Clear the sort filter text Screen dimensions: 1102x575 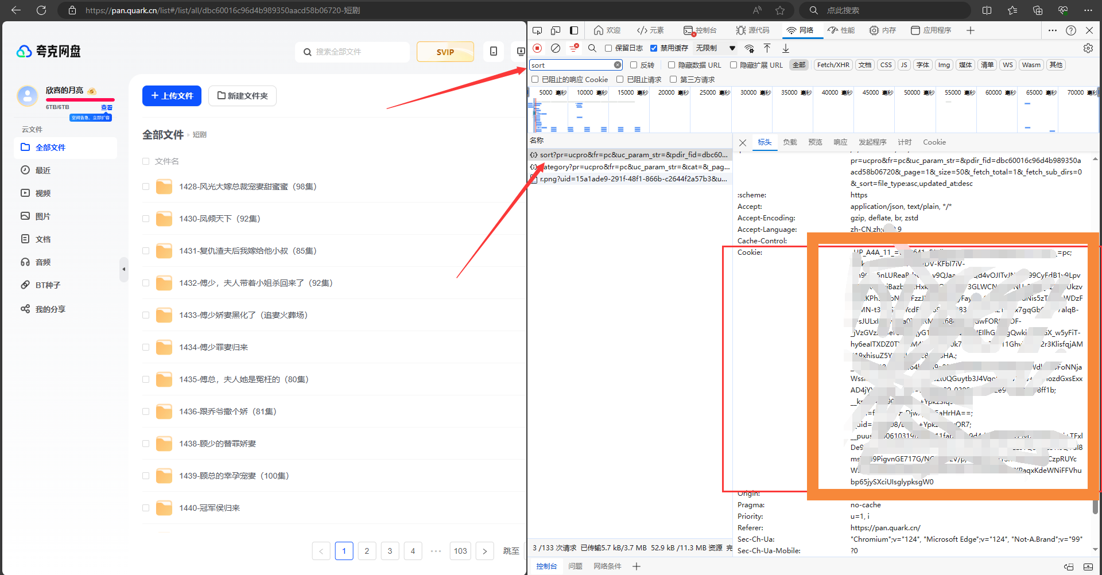[618, 65]
